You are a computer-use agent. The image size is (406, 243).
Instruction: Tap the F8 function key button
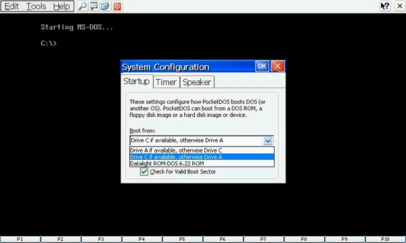[x=304, y=239]
